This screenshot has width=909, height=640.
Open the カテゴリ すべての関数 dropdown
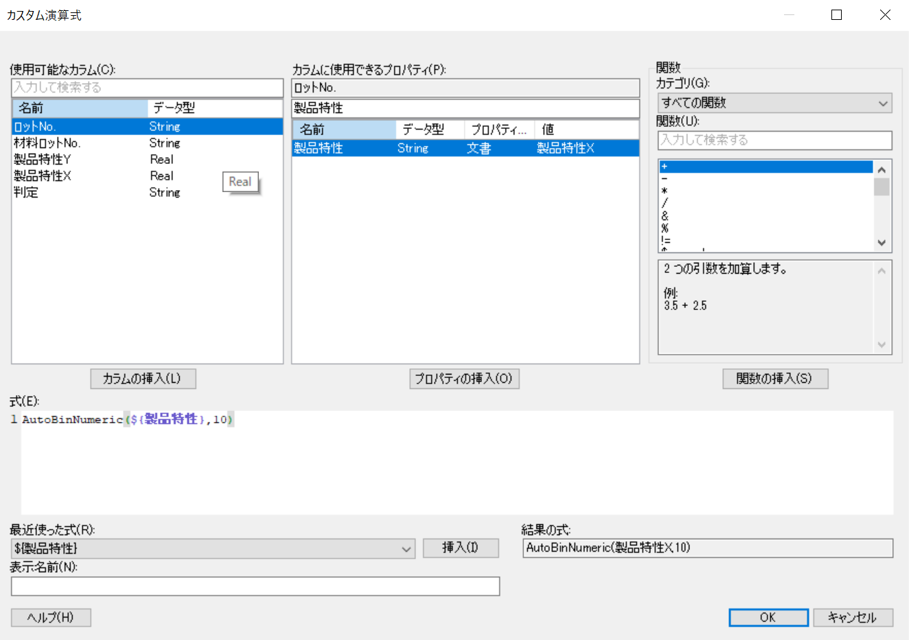tap(774, 103)
